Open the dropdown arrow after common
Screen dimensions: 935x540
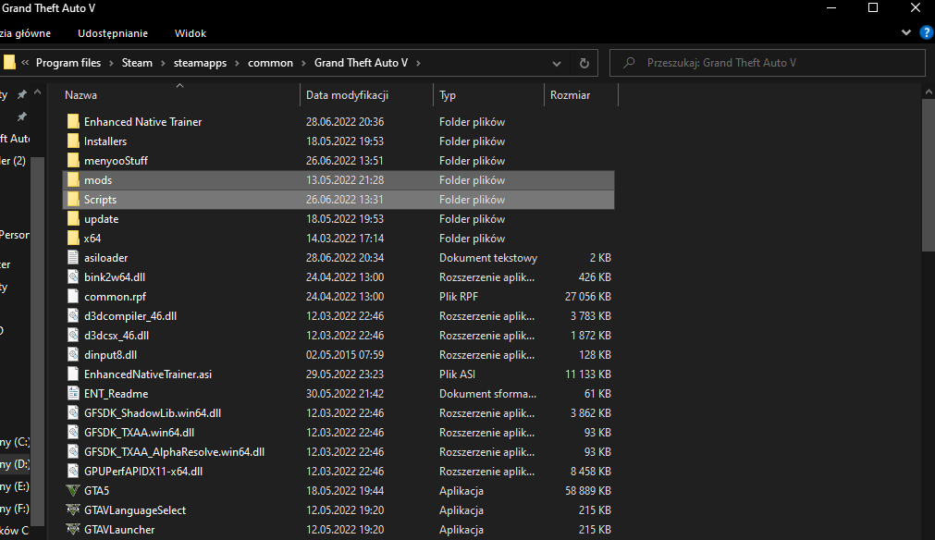click(303, 63)
